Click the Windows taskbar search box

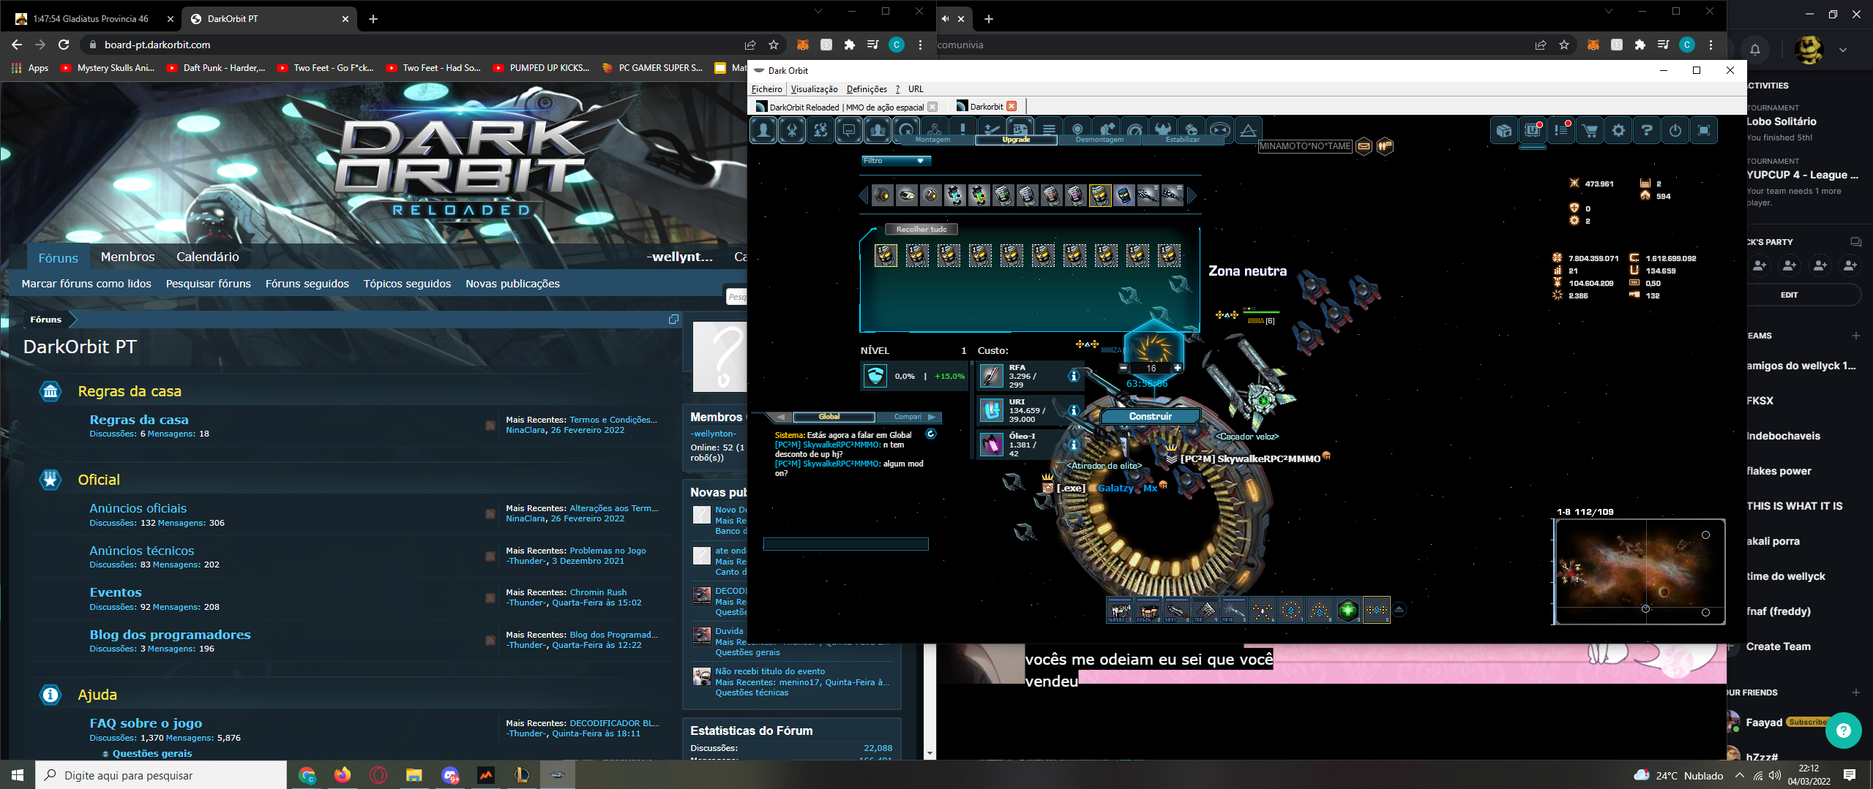(161, 775)
